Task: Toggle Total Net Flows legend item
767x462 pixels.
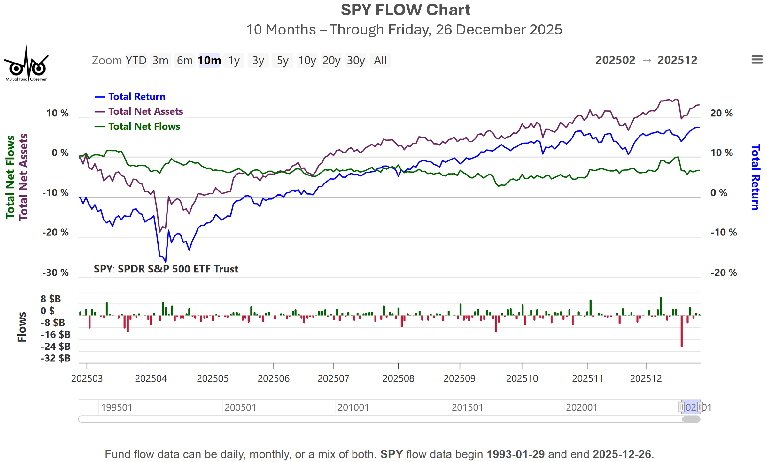Action: (144, 126)
